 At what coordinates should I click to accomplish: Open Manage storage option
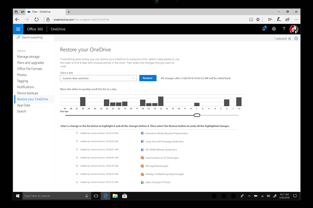click(x=28, y=57)
